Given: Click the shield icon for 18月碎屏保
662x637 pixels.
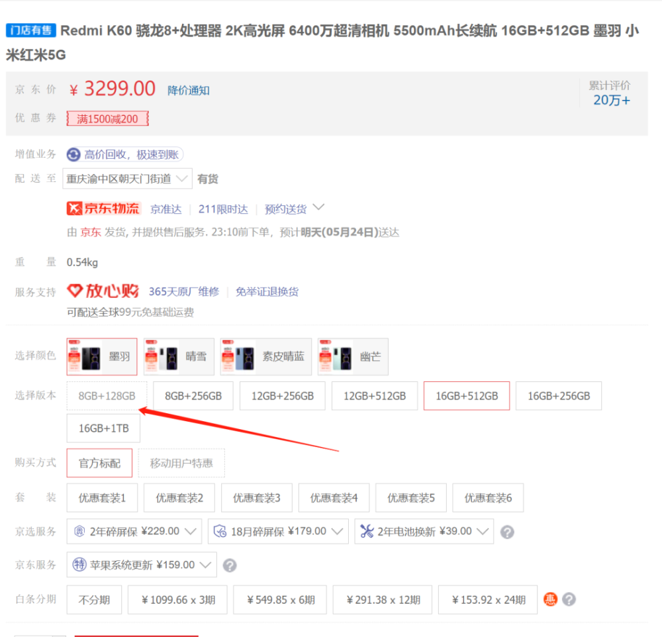Looking at the screenshot, I should pos(220,531).
